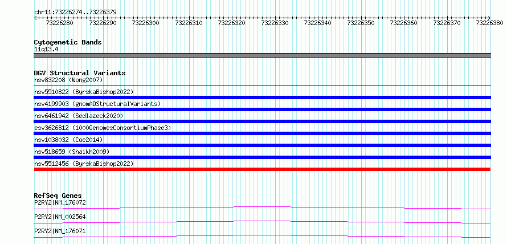The image size is (507, 244).
Task: Click the 11q13.4 band label
Action: point(46,50)
